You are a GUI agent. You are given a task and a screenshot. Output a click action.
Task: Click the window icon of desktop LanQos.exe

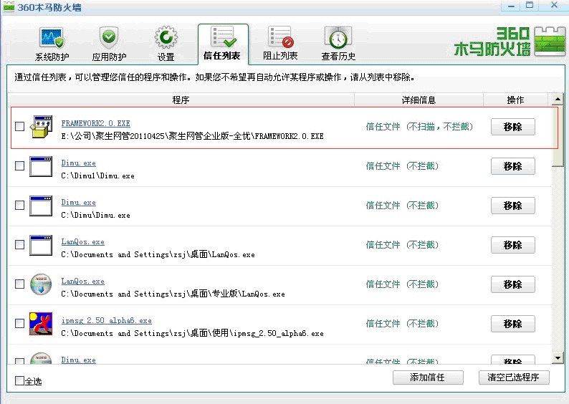click(41, 245)
